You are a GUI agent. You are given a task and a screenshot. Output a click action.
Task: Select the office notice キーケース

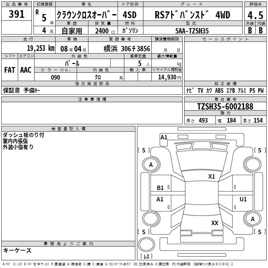17,251
